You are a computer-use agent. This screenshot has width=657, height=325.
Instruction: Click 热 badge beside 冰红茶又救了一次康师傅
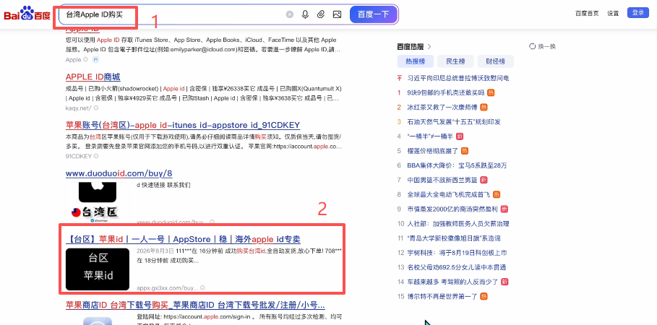484,107
